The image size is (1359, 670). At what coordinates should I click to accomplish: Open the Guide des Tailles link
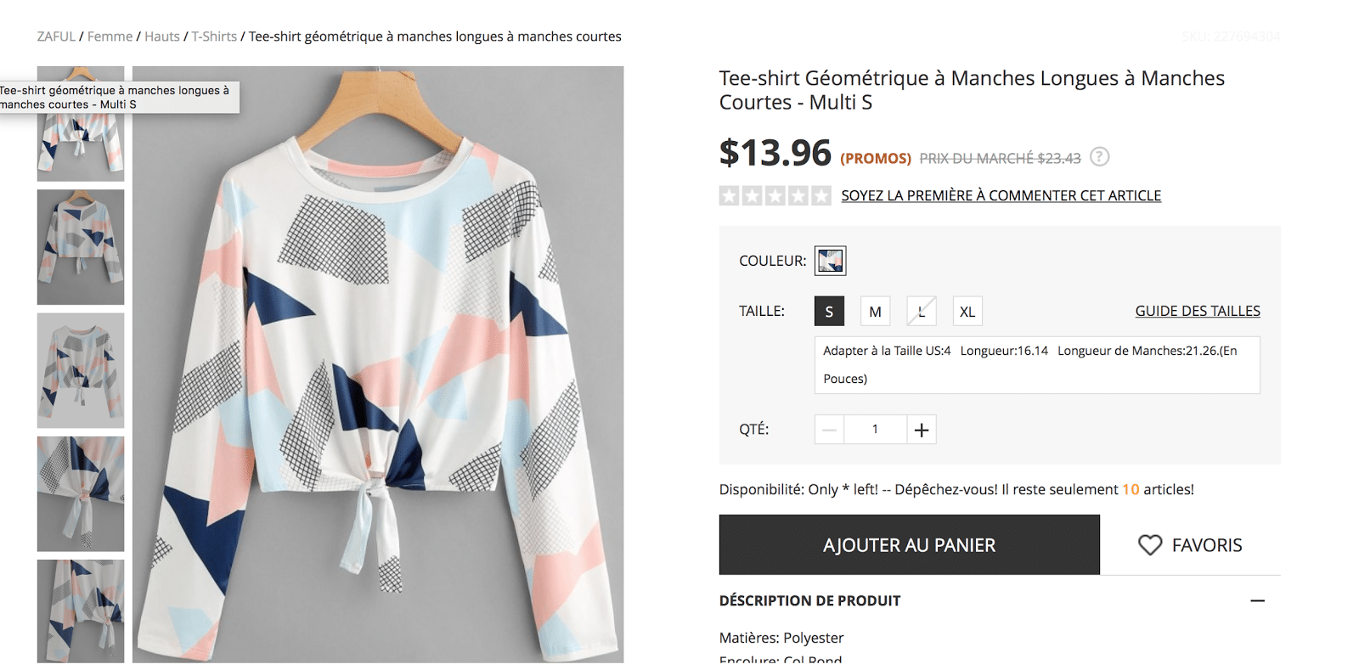[1197, 312]
